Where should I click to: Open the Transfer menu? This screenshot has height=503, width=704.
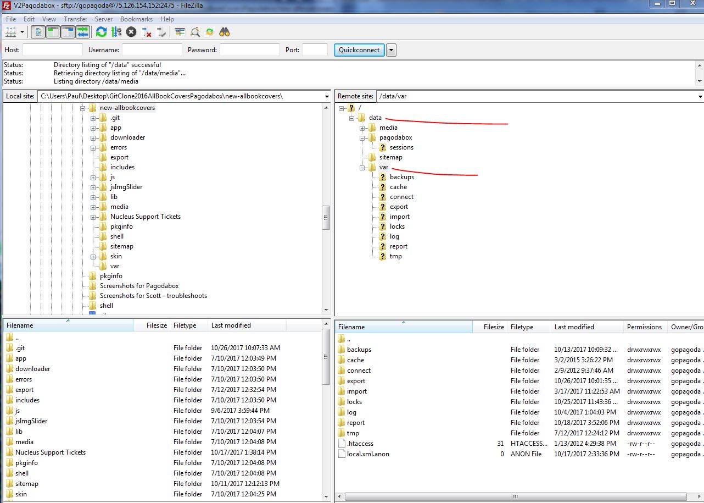click(75, 19)
